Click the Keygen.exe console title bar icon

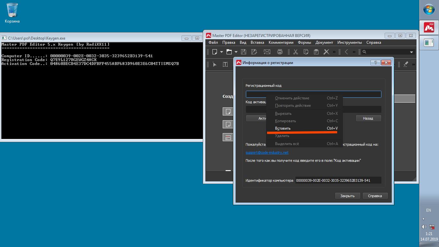point(4,38)
